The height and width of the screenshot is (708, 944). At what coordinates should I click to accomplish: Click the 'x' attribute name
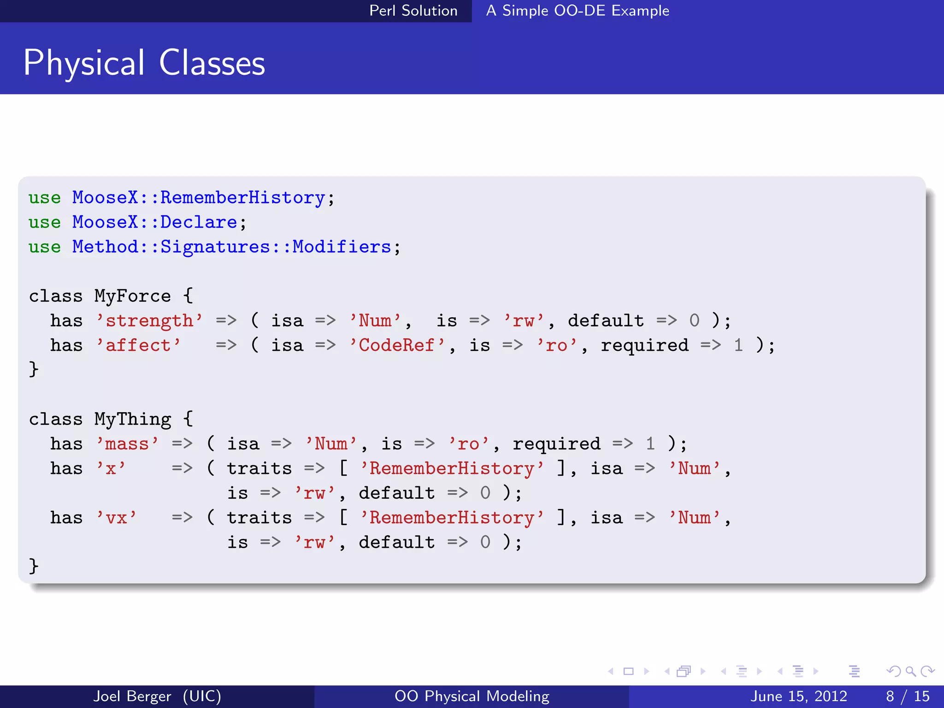pos(111,468)
